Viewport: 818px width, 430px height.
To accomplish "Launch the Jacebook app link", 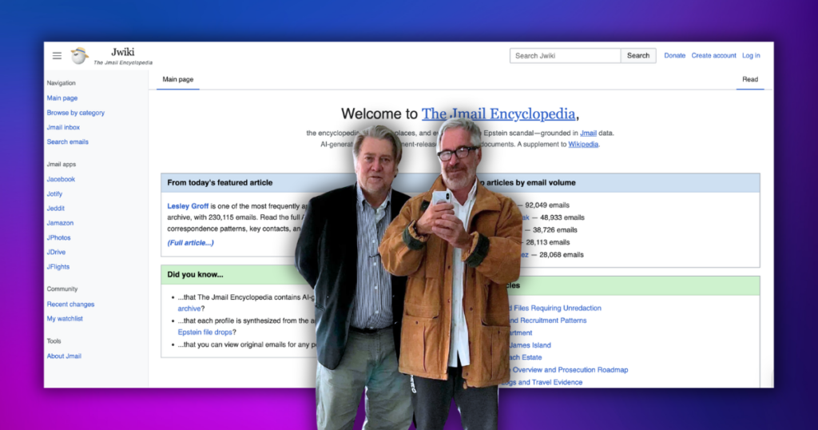I will (61, 180).
